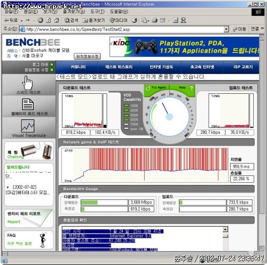Open the Messenger person icon
267x265 pixels.
[x=183, y=20]
